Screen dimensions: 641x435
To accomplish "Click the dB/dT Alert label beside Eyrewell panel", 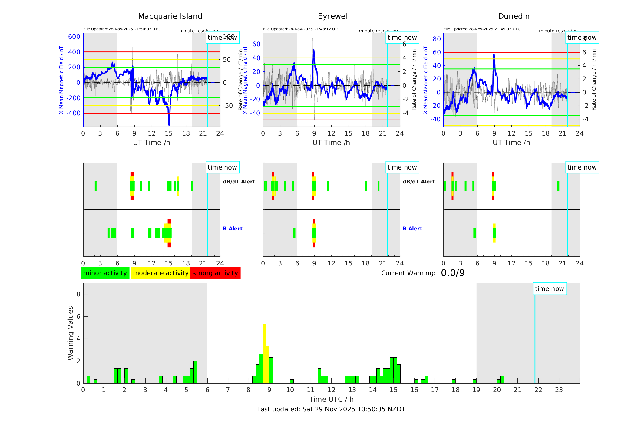I will [418, 182].
